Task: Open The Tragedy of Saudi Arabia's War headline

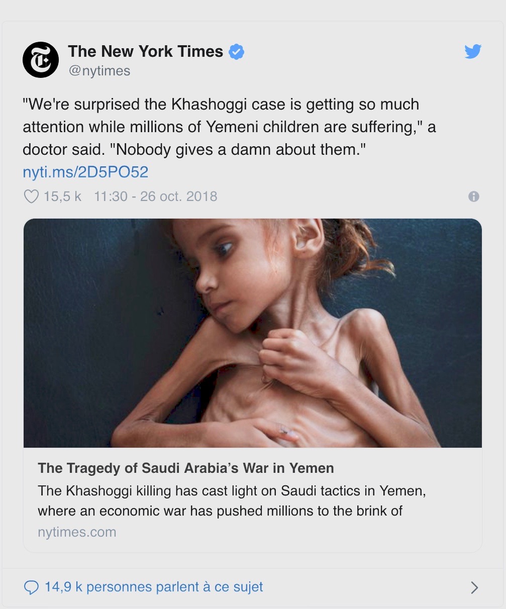Action: (x=186, y=468)
